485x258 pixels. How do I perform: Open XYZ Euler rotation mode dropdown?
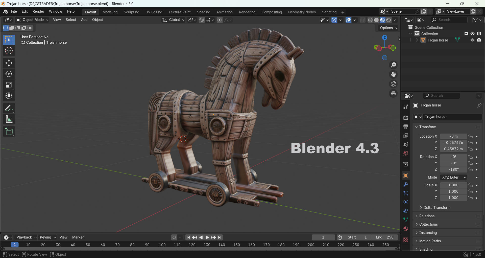(453, 177)
